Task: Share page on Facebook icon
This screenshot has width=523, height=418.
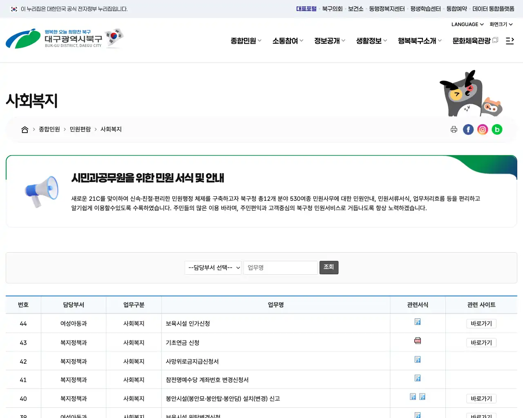Action: pyautogui.click(x=468, y=129)
